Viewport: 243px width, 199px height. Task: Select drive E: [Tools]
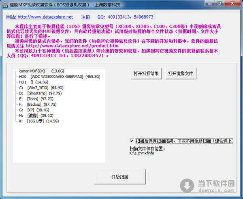[x=36, y=99]
